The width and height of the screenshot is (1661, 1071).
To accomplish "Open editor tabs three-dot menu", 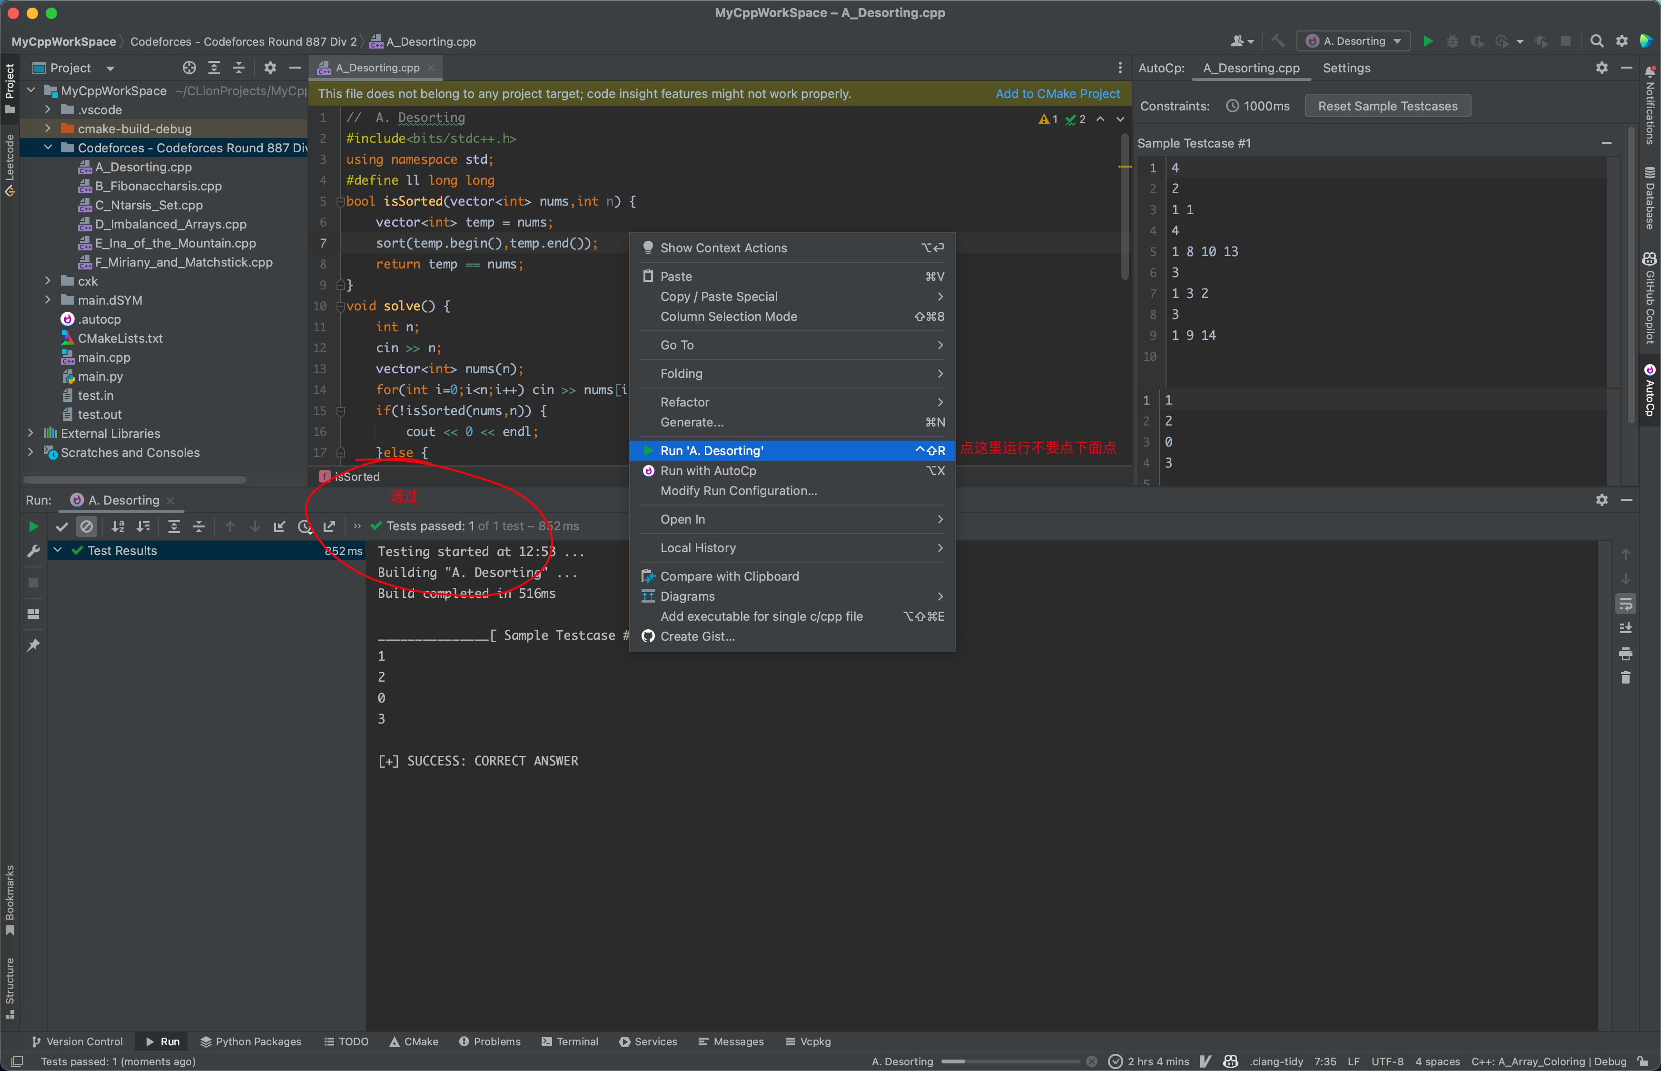I will [1120, 68].
